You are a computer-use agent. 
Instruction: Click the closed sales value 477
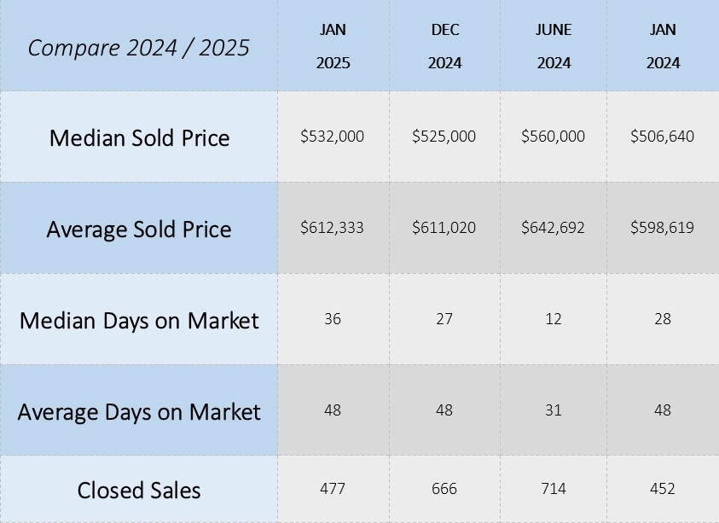[333, 489]
